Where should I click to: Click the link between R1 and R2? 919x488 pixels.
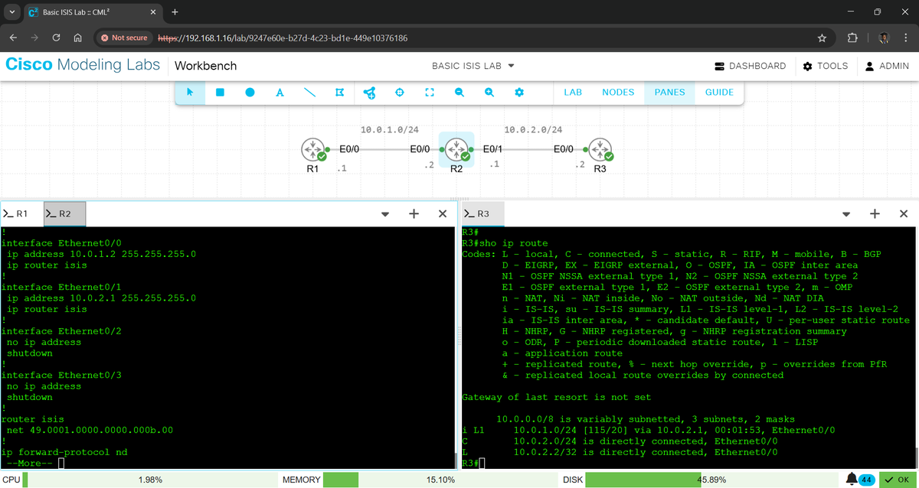pos(384,150)
